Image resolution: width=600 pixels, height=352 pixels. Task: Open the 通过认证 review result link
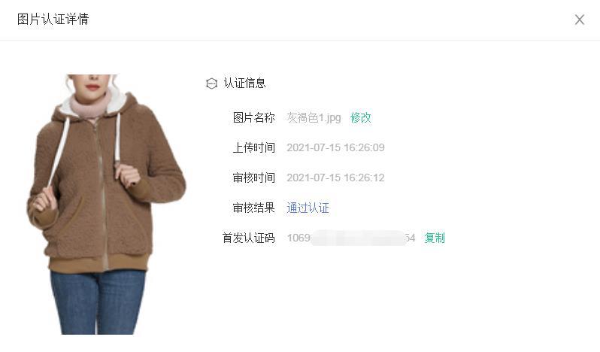(308, 208)
